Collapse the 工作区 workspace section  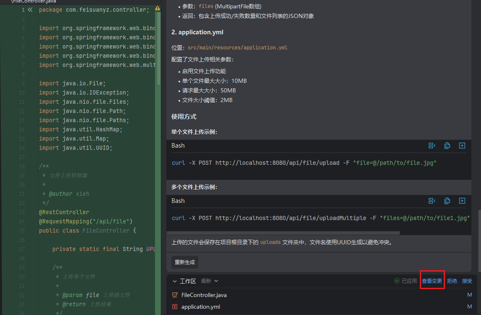click(174, 281)
